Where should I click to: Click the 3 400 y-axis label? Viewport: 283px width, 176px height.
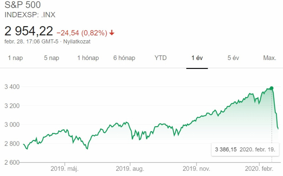pos(12,87)
